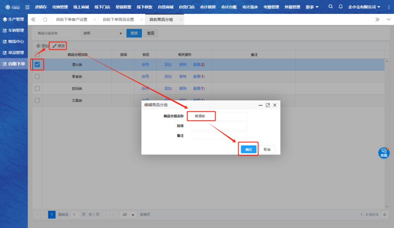Open the 客服 customer service chat bubble
The image size is (394, 228).
click(x=383, y=152)
